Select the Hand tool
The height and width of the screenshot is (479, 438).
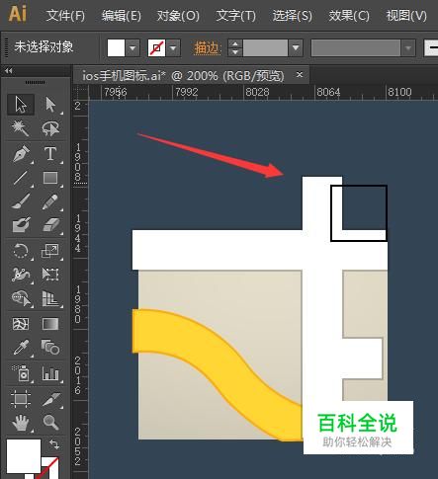pyautogui.click(x=21, y=422)
